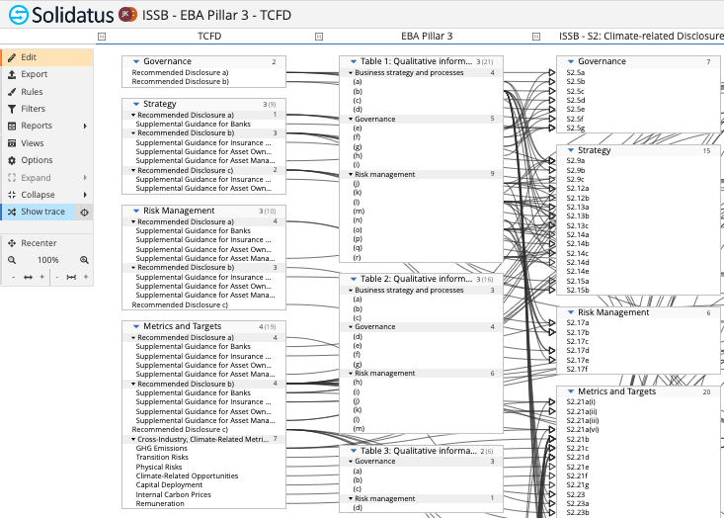Collapse Cross-Industry, Climate-Related Metrics group
724x518 pixels.
click(x=133, y=440)
